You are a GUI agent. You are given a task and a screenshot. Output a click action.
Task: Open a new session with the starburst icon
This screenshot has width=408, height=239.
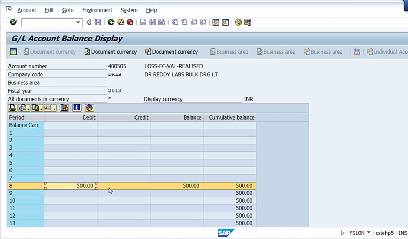tap(216, 22)
